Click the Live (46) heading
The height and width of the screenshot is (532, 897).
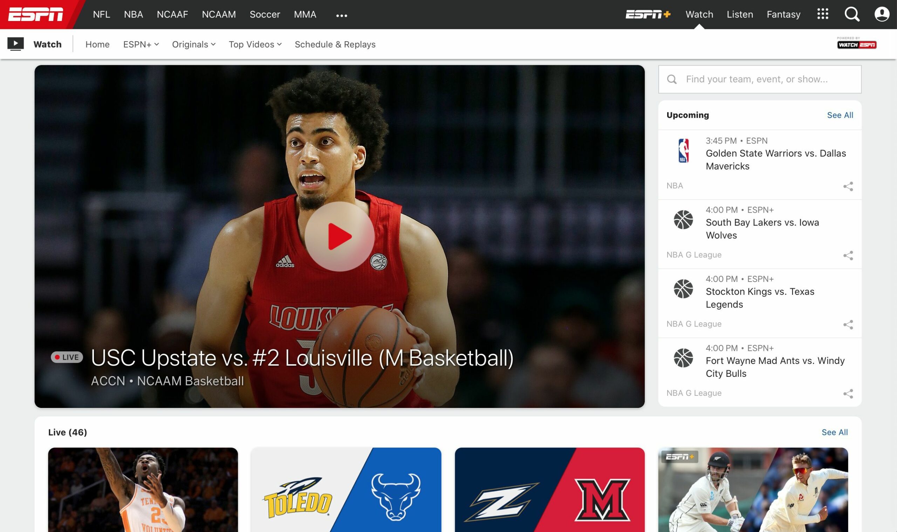point(68,432)
